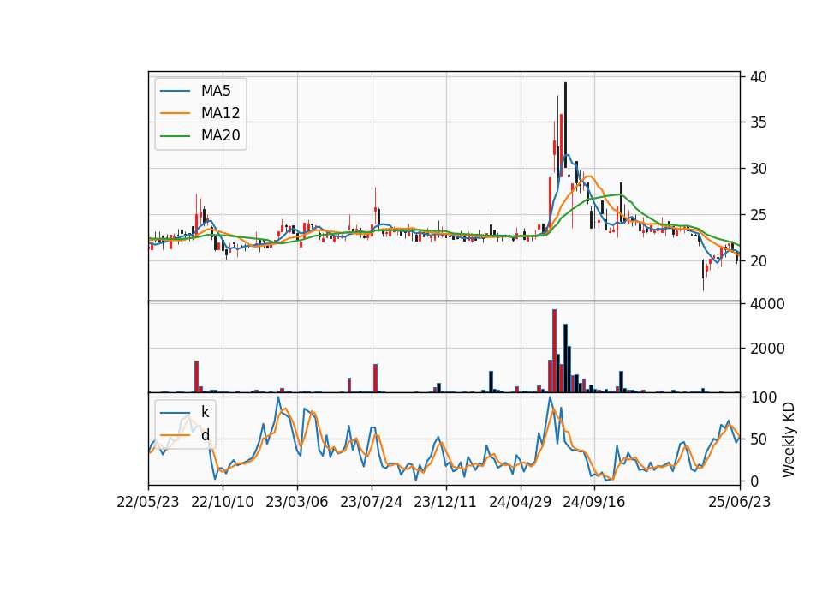Click the k legend label in KD panel

[x=205, y=412]
